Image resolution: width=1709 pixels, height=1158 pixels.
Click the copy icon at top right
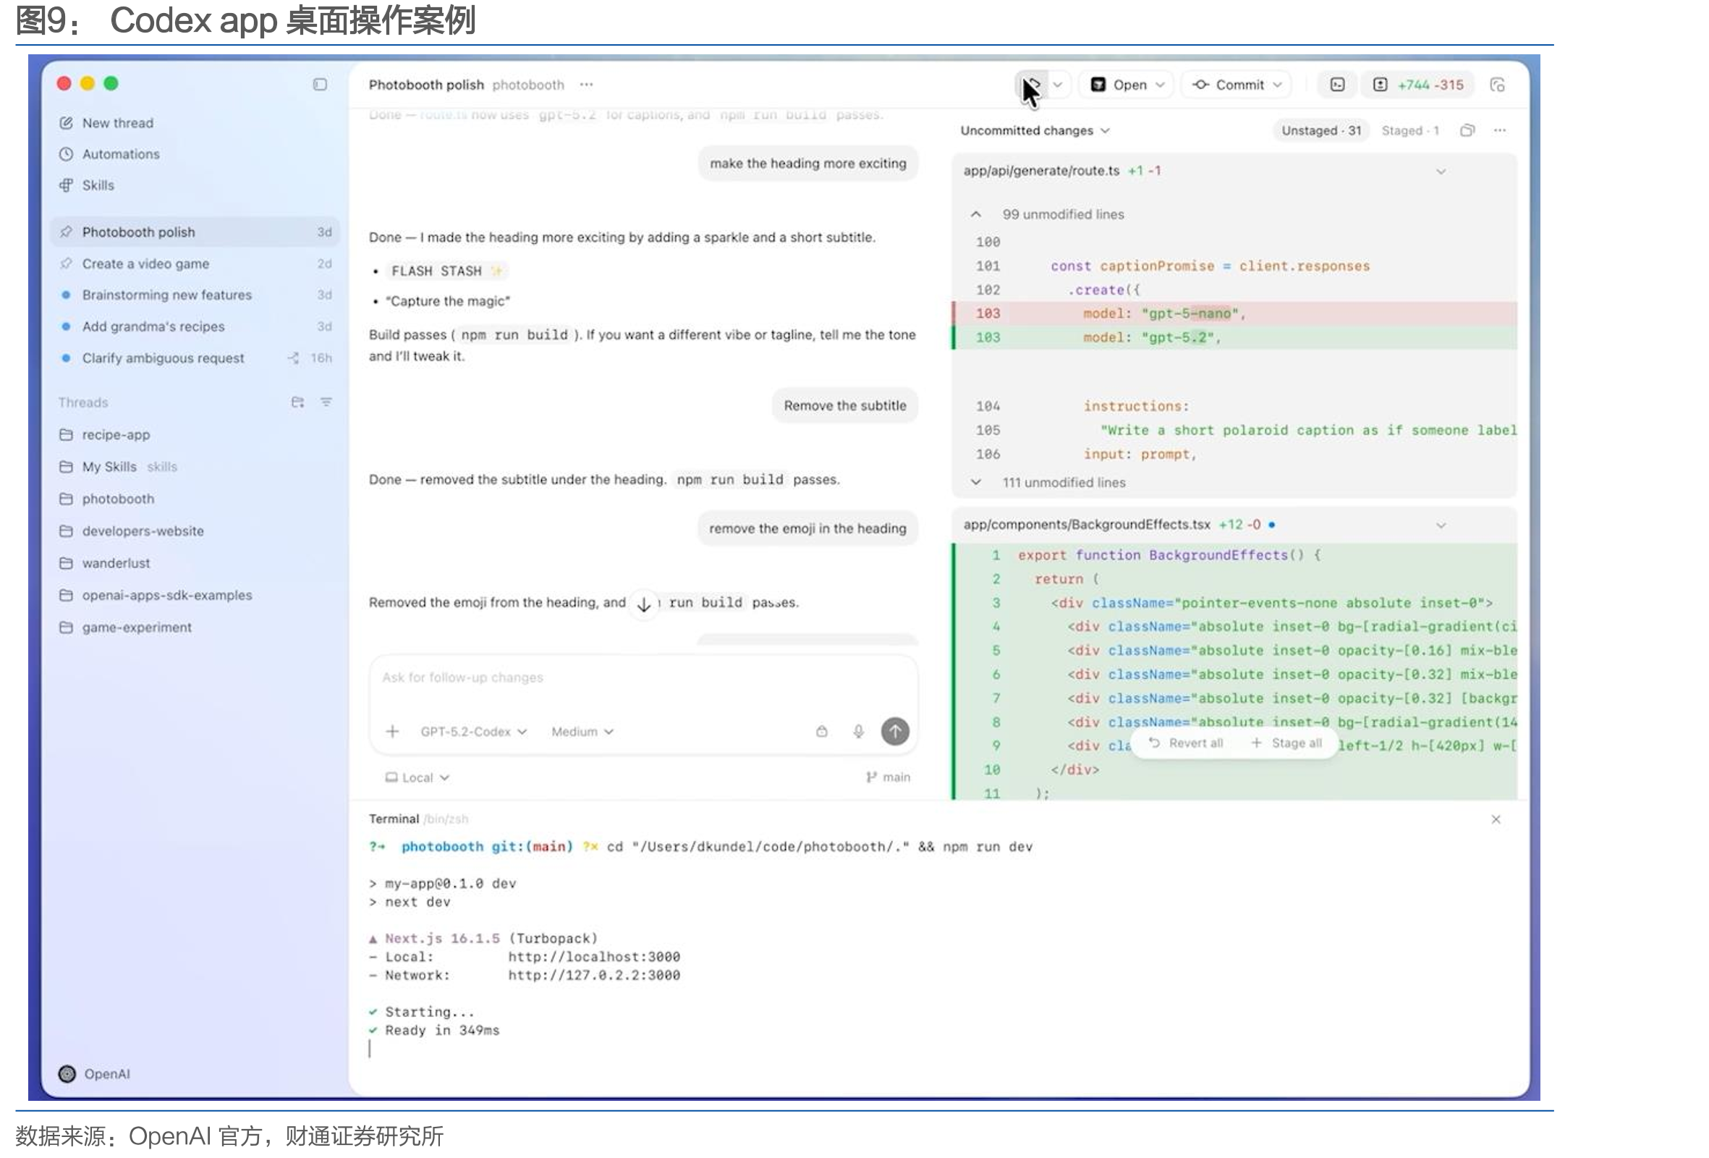[1497, 85]
